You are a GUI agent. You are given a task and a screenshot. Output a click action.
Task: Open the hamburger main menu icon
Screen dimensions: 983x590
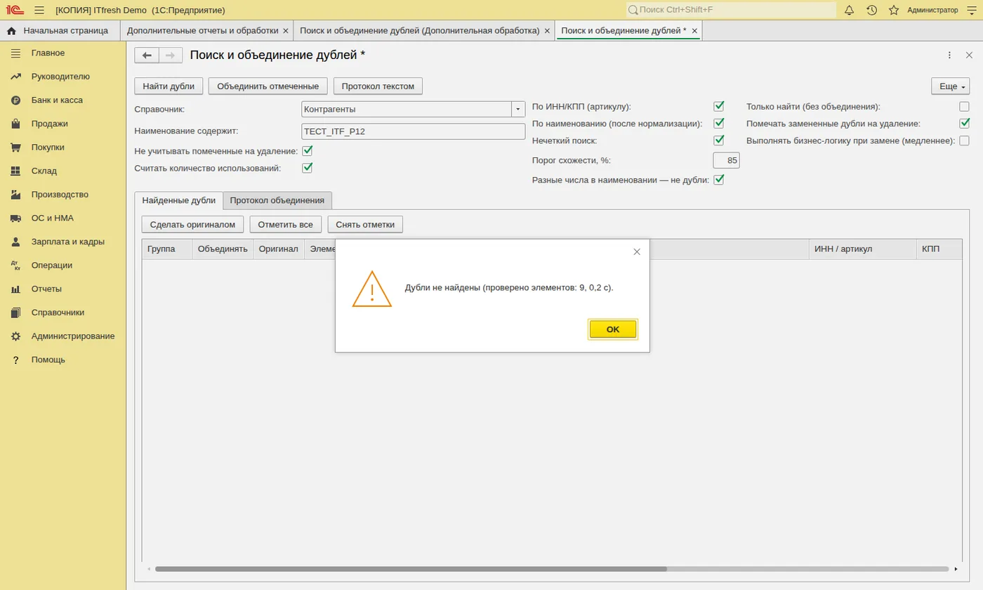[39, 10]
